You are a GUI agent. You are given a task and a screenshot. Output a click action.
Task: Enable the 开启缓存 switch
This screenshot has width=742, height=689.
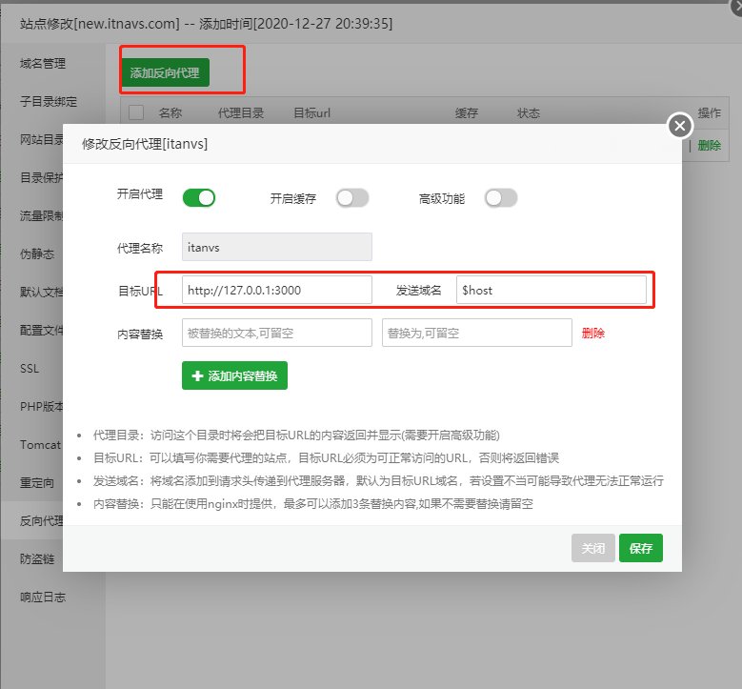352,198
